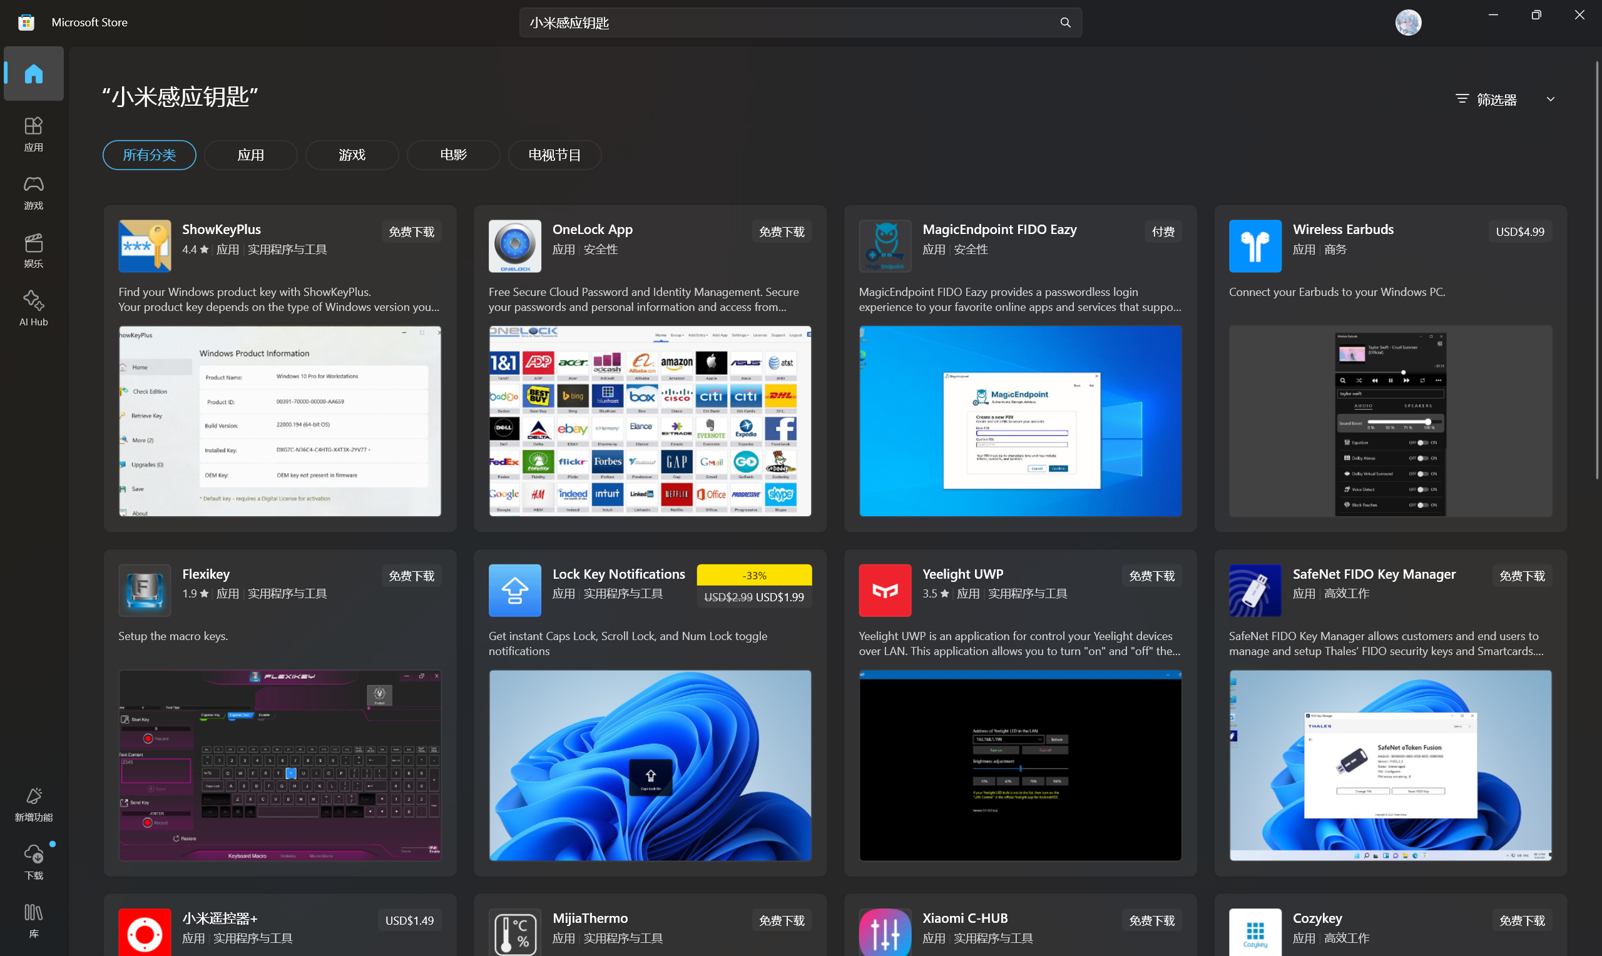Click the SafeNet FIDO Key Manager icon
Screen dimensions: 1602x956
click(1255, 590)
